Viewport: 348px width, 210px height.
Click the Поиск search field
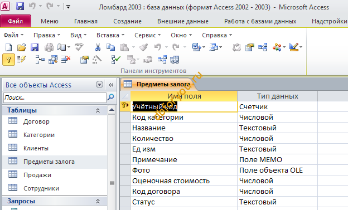[55, 97]
